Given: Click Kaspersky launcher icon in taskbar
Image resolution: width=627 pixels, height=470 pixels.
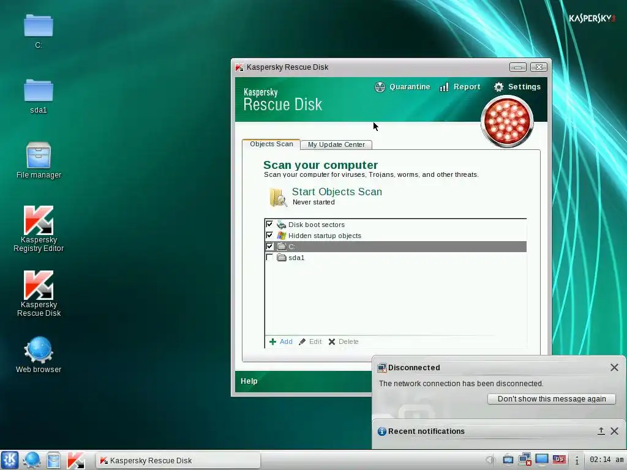Looking at the screenshot, I should (75, 460).
